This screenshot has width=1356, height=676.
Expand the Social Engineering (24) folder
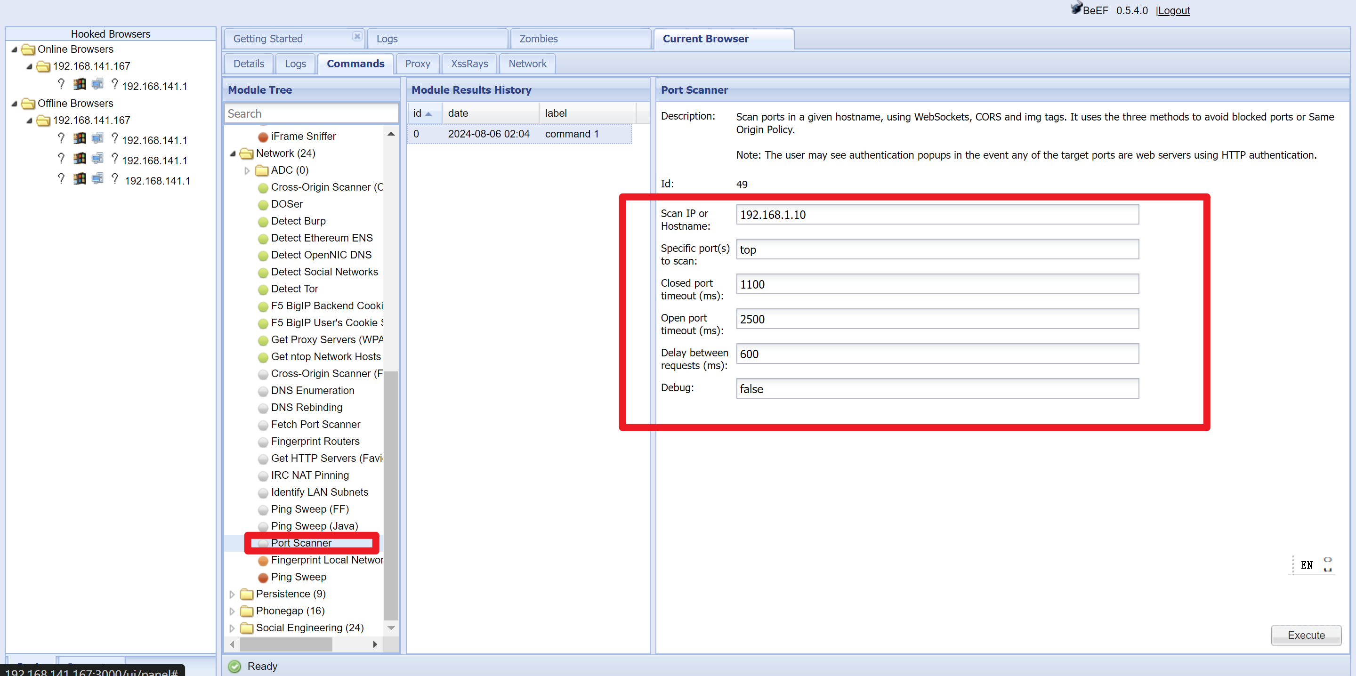pyautogui.click(x=232, y=628)
